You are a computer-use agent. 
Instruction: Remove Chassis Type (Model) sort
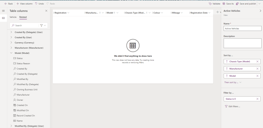[x=258, y=62]
